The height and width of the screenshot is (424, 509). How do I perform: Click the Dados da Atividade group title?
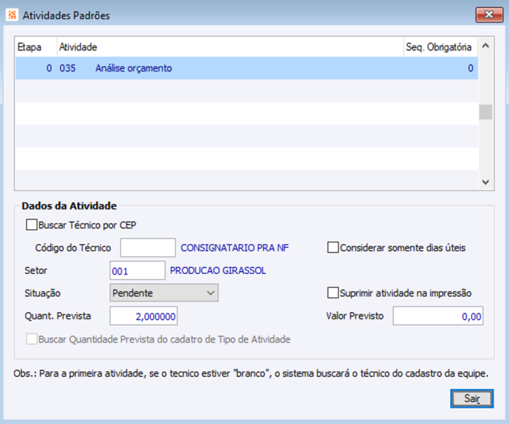click(x=69, y=206)
